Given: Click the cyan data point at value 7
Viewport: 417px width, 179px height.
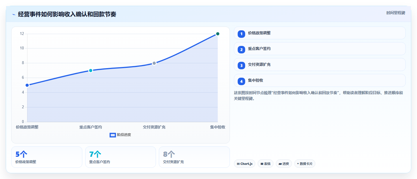Looking at the screenshot, I should pos(91,70).
